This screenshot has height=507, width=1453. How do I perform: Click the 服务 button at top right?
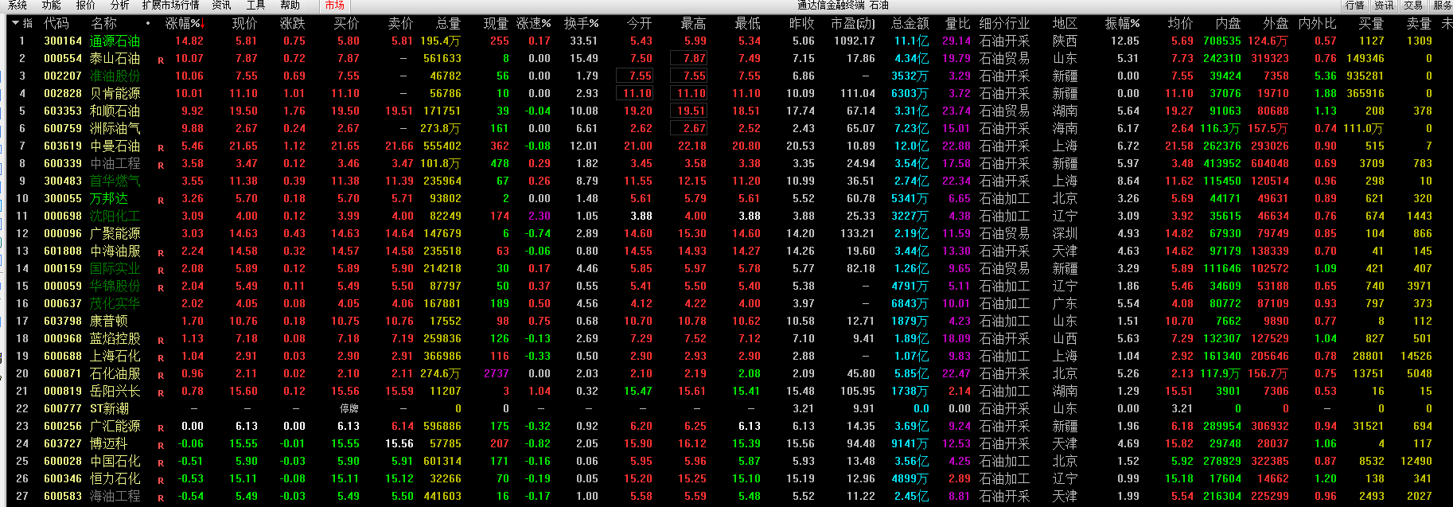point(1442,6)
